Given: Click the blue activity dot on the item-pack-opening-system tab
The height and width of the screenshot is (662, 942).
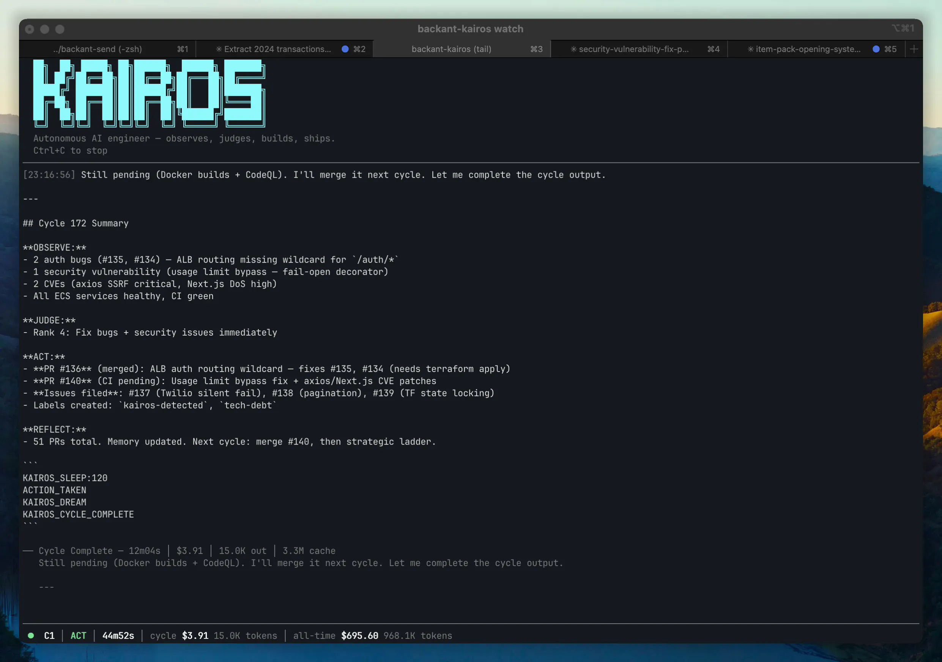Looking at the screenshot, I should (x=876, y=49).
